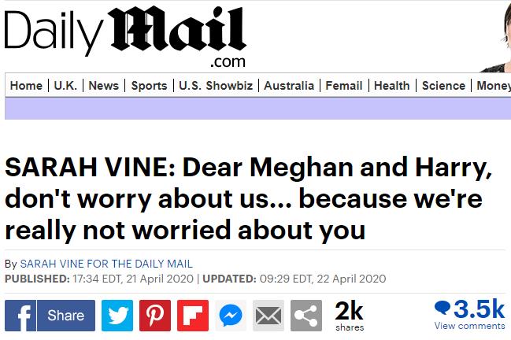The height and width of the screenshot is (340, 511).
Task: Open the Science section
Action: coord(443,86)
